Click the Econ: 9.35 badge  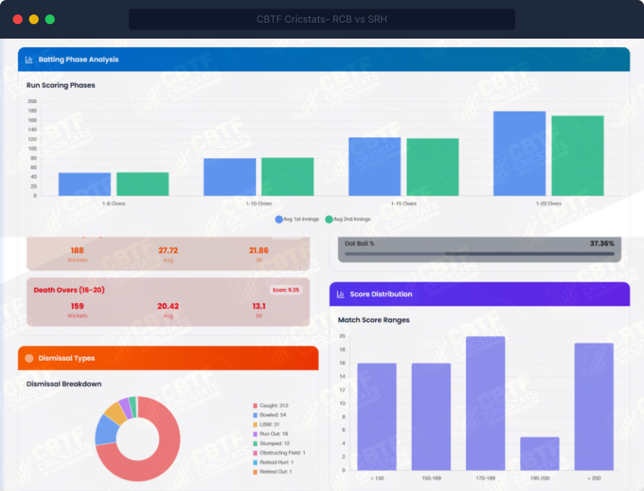coord(286,290)
